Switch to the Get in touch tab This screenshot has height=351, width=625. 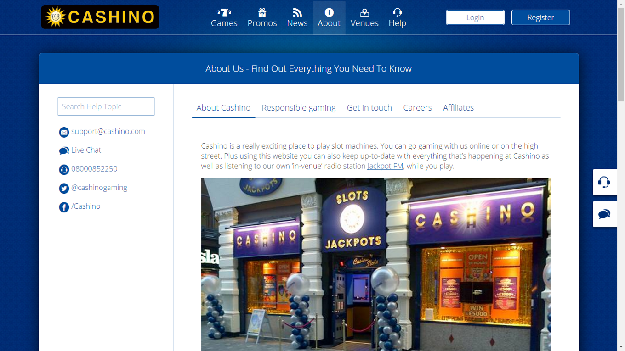(x=369, y=108)
